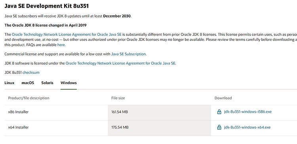Switch to the Linux tab
Viewport: 297px width, 144px height.
[10, 83]
